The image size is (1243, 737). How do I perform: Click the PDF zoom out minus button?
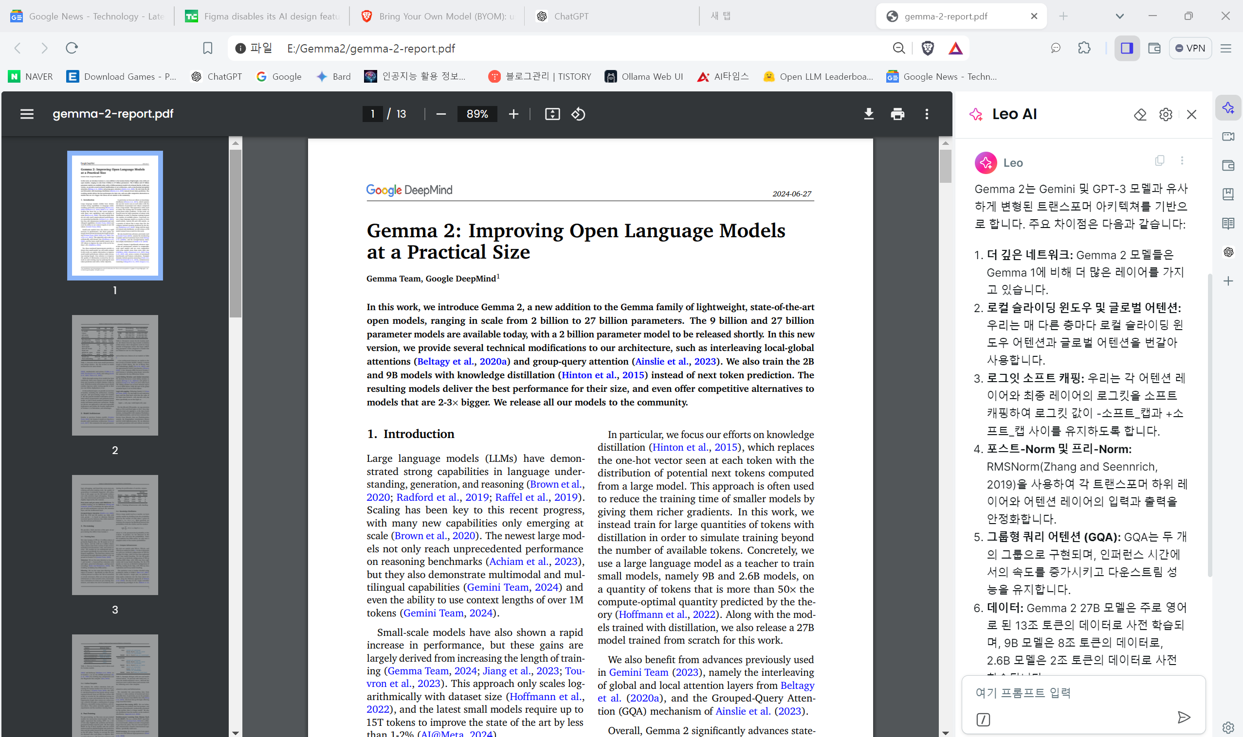coord(440,114)
